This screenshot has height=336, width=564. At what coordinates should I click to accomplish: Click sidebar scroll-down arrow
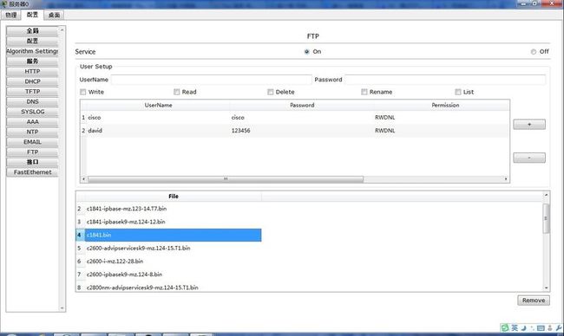pos(62,308)
